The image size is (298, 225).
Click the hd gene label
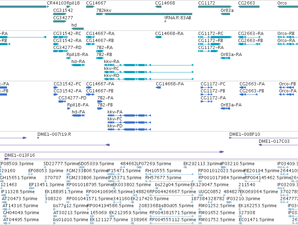click(x=74, y=25)
